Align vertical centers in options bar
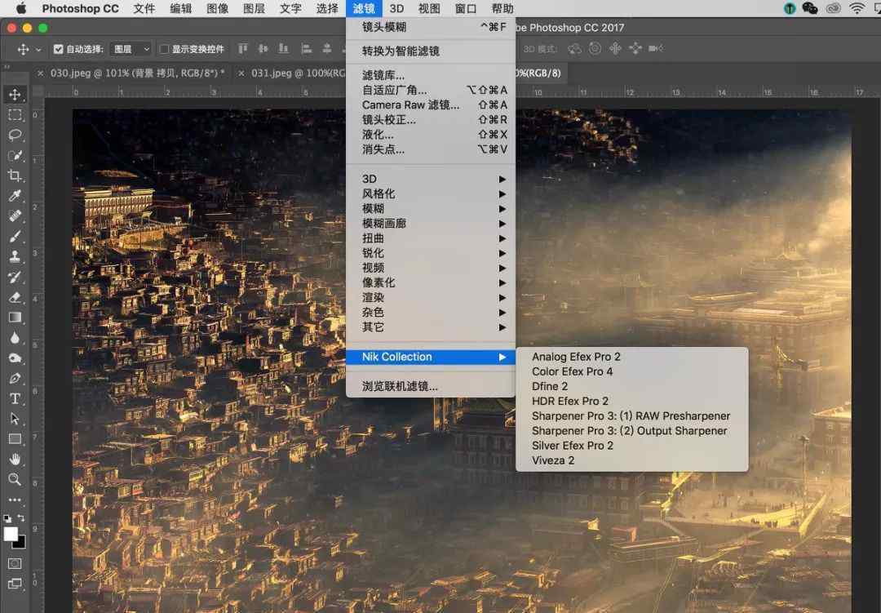Viewport: 881px width, 613px height. pyautogui.click(x=263, y=49)
